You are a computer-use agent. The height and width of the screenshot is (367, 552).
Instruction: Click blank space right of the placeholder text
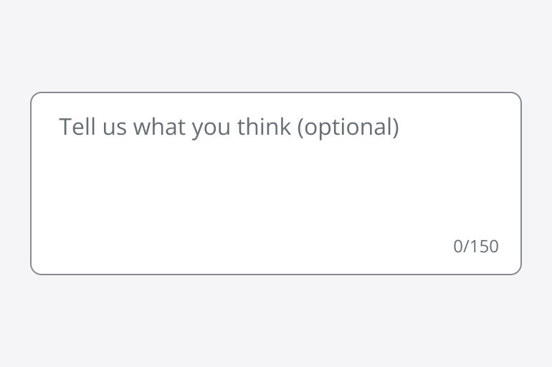click(x=459, y=128)
